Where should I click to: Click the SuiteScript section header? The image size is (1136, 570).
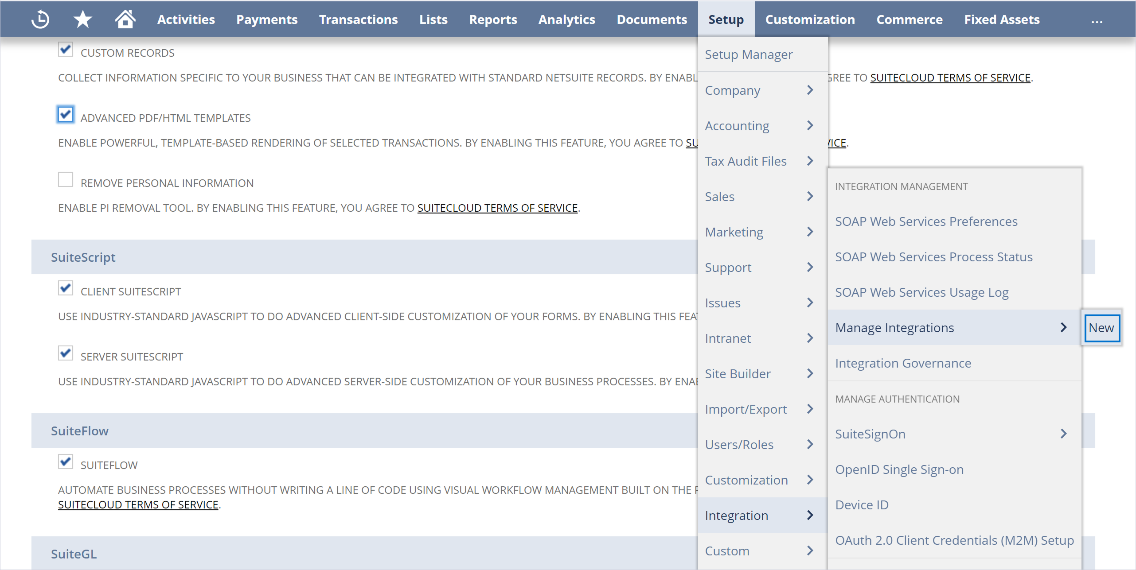click(83, 257)
